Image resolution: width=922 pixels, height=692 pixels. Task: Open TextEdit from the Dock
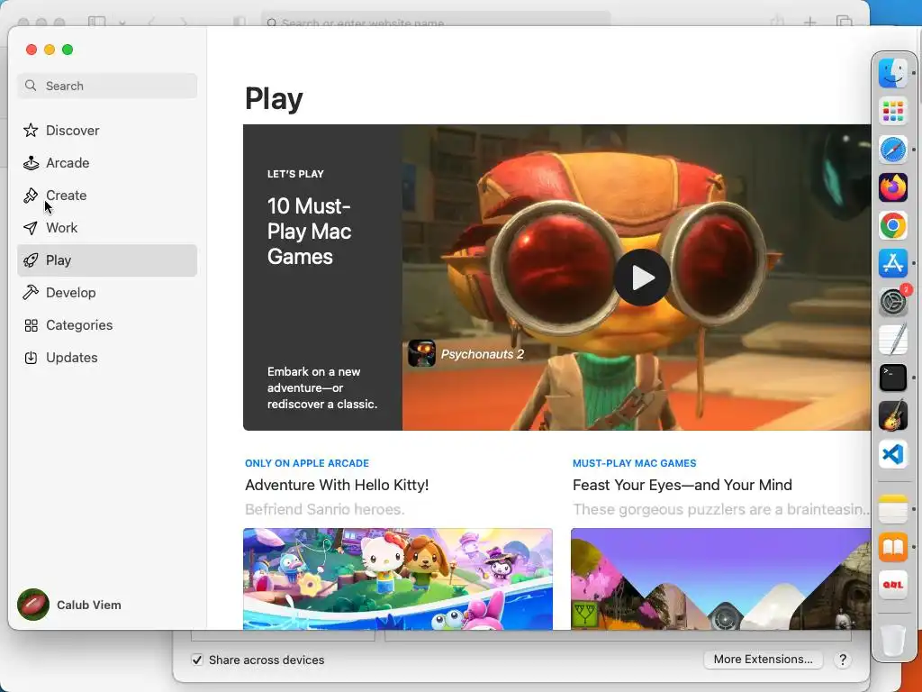(892, 340)
